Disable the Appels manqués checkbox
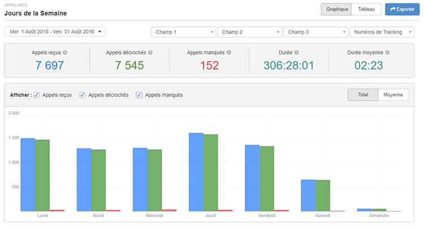The height and width of the screenshot is (229, 424). tap(140, 95)
